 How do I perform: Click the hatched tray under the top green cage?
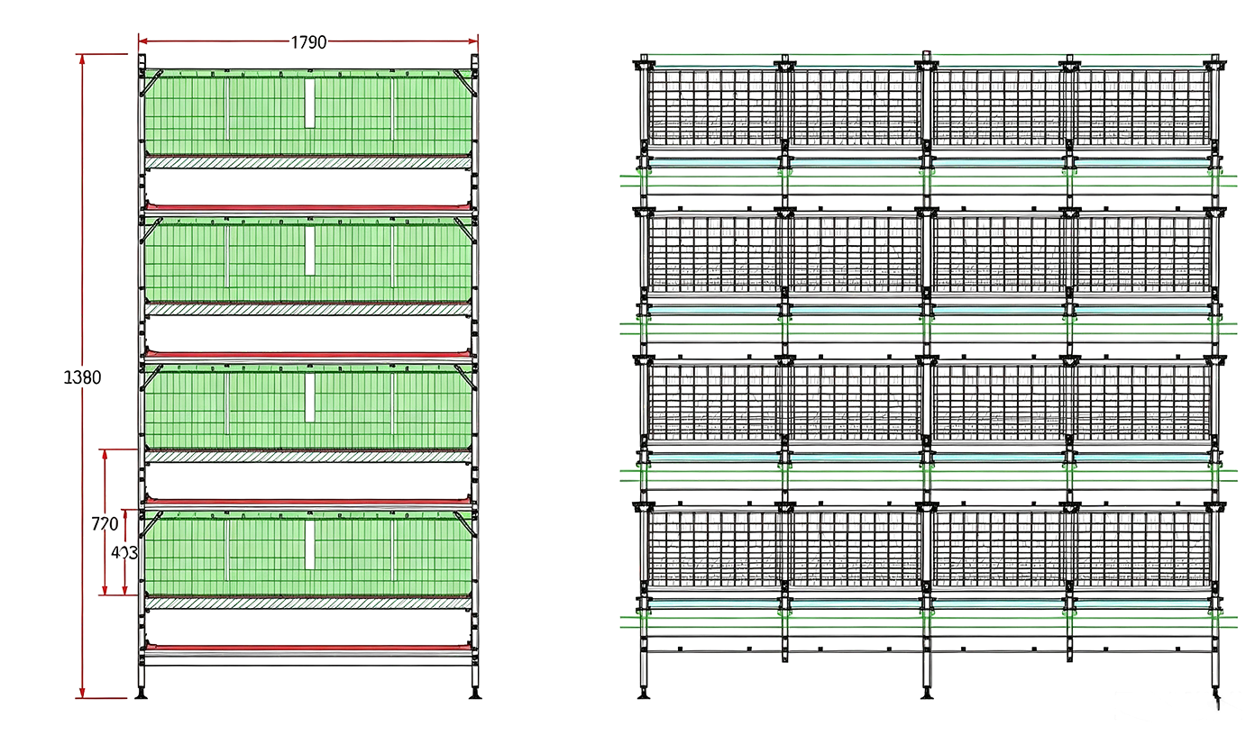308,162
